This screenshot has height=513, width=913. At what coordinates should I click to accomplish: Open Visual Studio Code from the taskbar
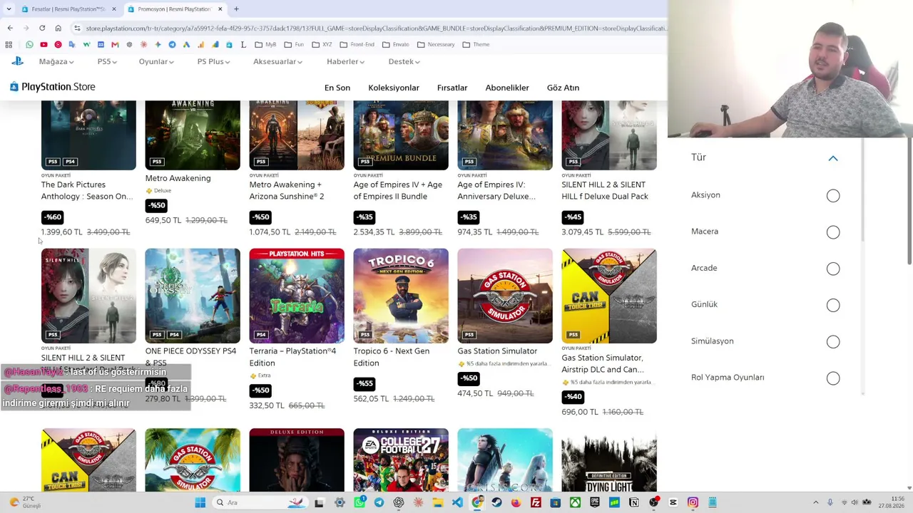click(x=457, y=502)
